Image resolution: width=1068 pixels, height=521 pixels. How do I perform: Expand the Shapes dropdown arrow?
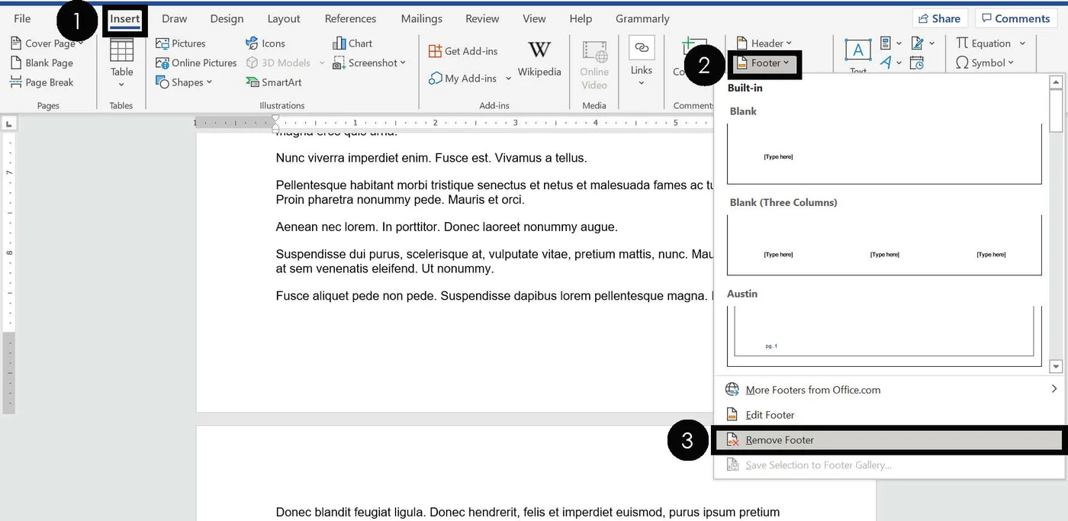[x=209, y=82]
